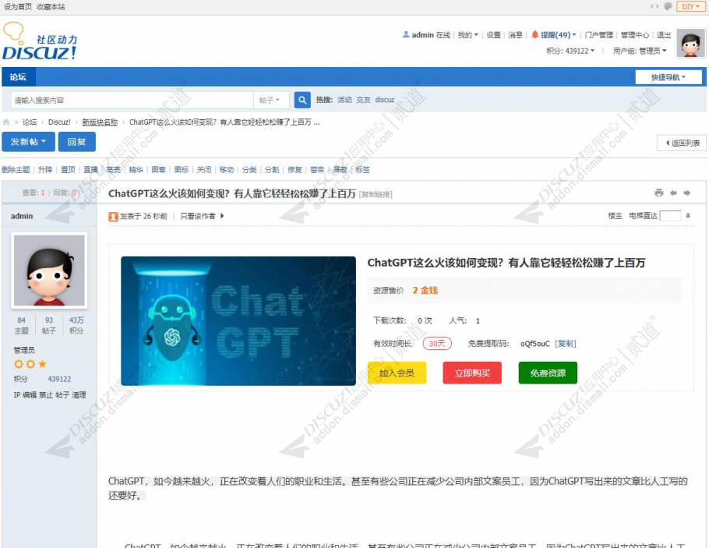Copy the free extraction code via 复制
Image resolution: width=709 pixels, height=548 pixels.
[566, 344]
